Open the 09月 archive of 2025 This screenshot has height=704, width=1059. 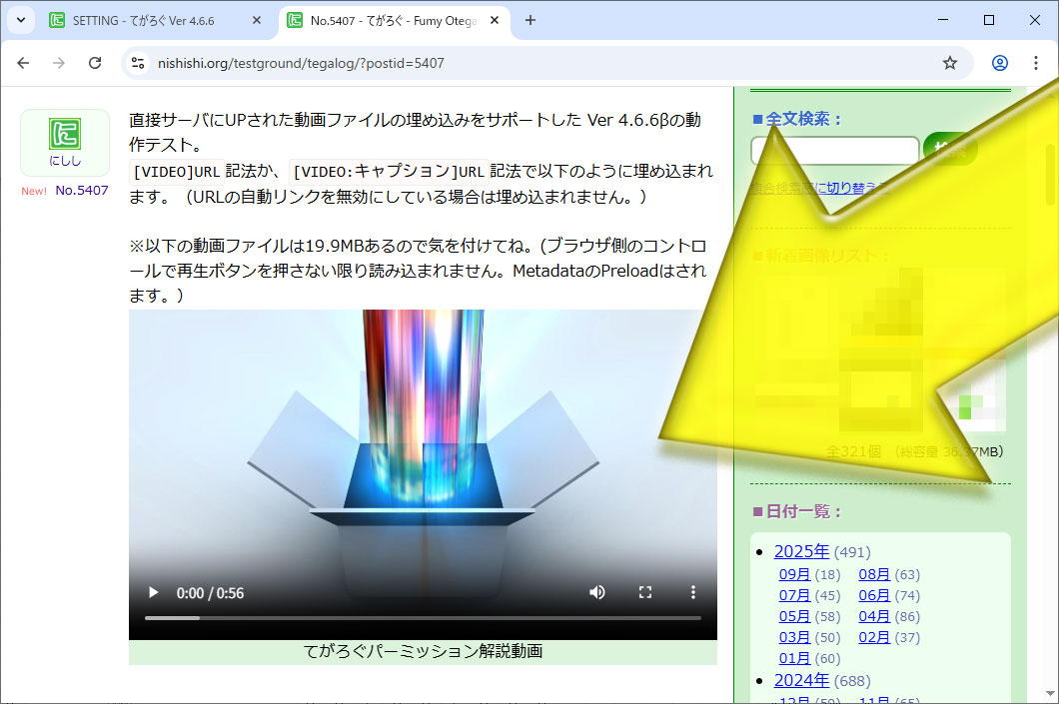coord(794,574)
